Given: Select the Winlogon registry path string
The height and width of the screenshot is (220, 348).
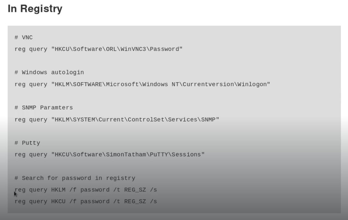Looking at the screenshot, I should point(161,84).
